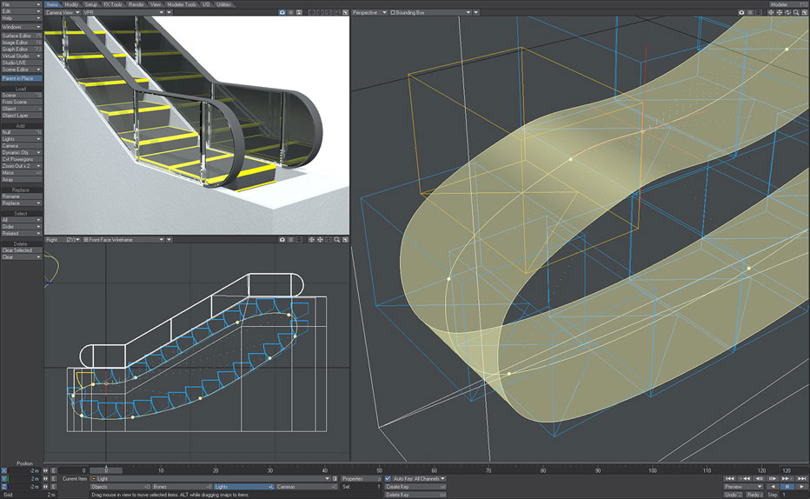Viewport: 810px width, 499px height.
Task: Toggle the Auto Key checkbox
Action: coord(388,478)
